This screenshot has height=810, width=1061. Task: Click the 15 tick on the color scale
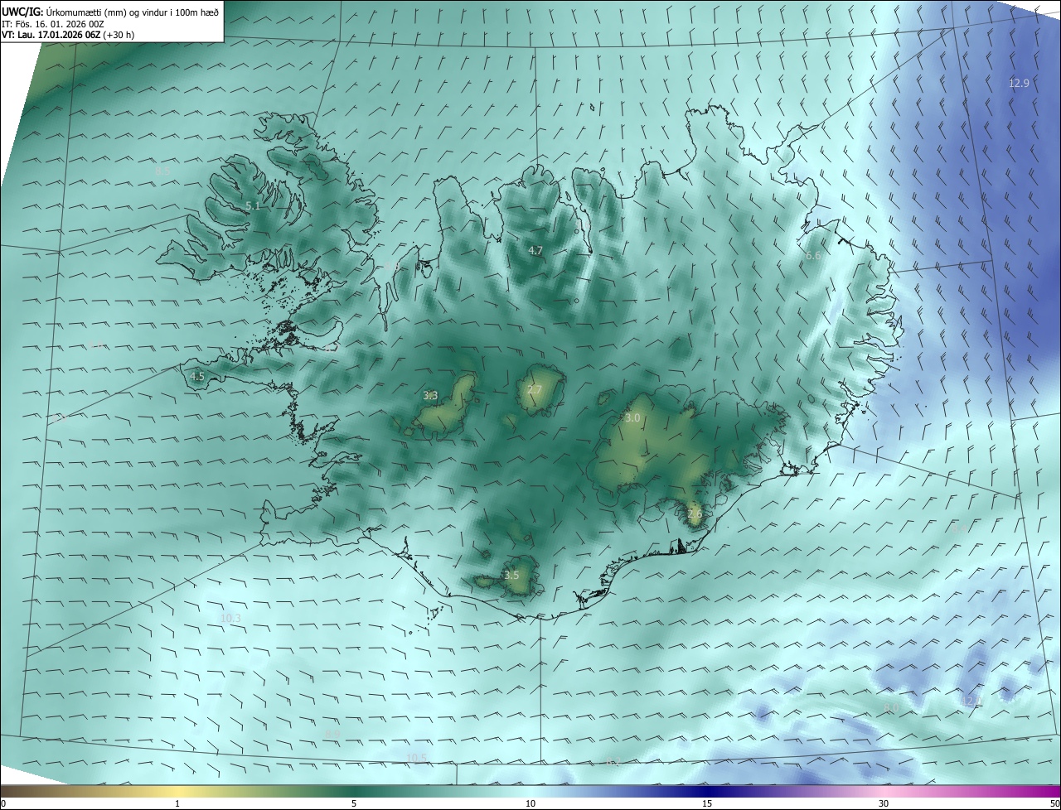tap(707, 803)
